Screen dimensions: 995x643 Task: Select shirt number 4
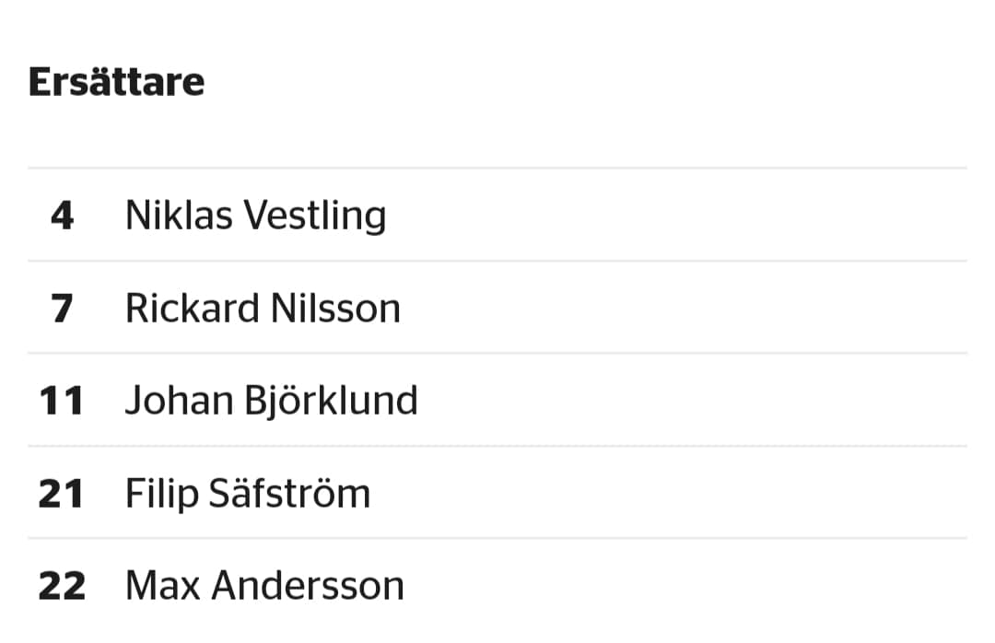click(63, 216)
